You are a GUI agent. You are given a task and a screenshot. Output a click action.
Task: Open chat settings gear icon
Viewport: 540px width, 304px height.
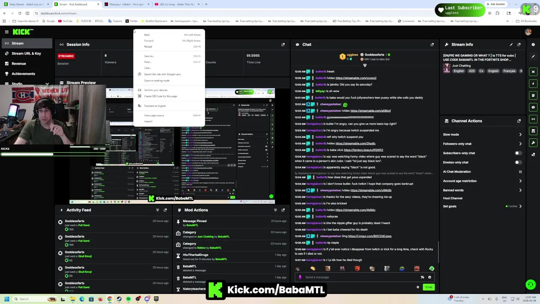[x=418, y=287]
